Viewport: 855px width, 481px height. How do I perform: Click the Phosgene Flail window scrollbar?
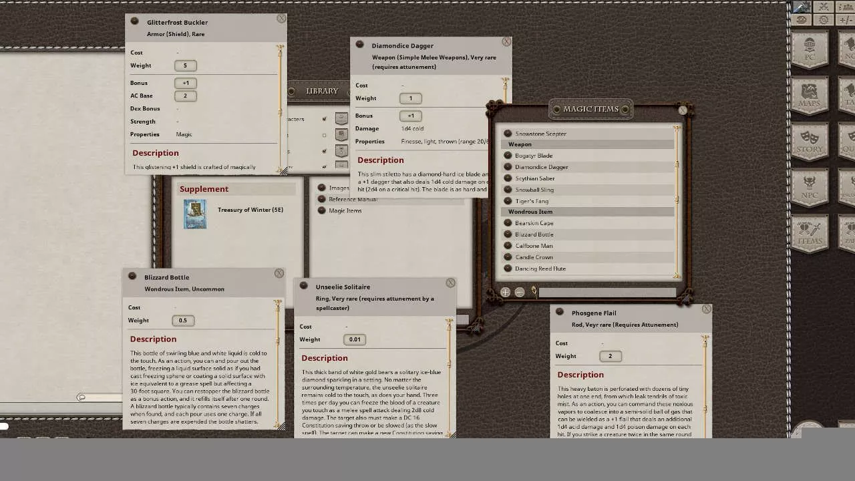(x=705, y=387)
